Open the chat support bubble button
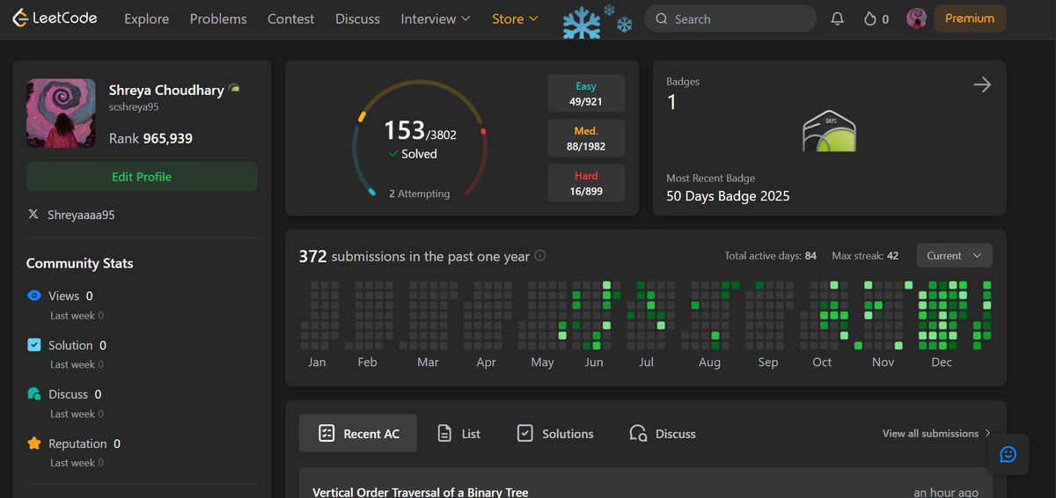 point(1008,454)
